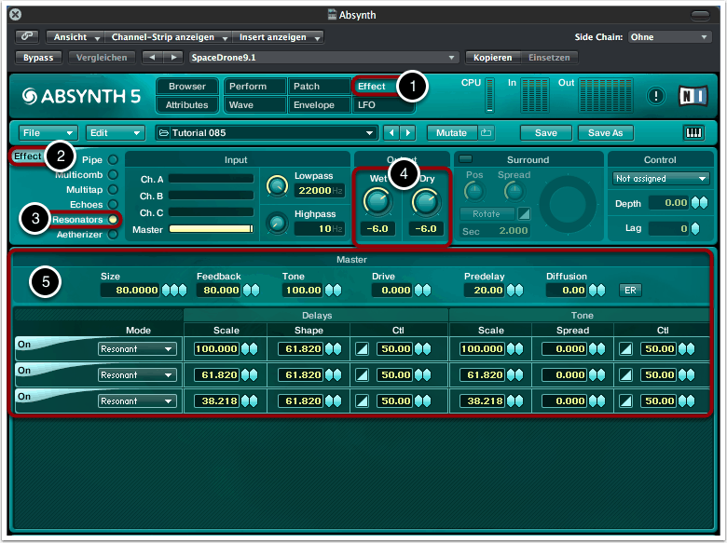This screenshot has height=543, width=727.
Task: Click the ramp icon next to Rotate
Action: pos(523,213)
